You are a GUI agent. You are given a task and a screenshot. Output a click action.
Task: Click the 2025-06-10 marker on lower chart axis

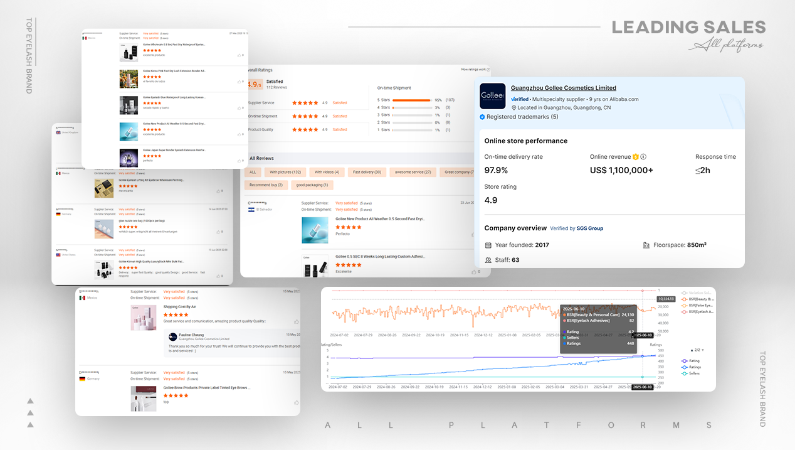click(x=643, y=387)
